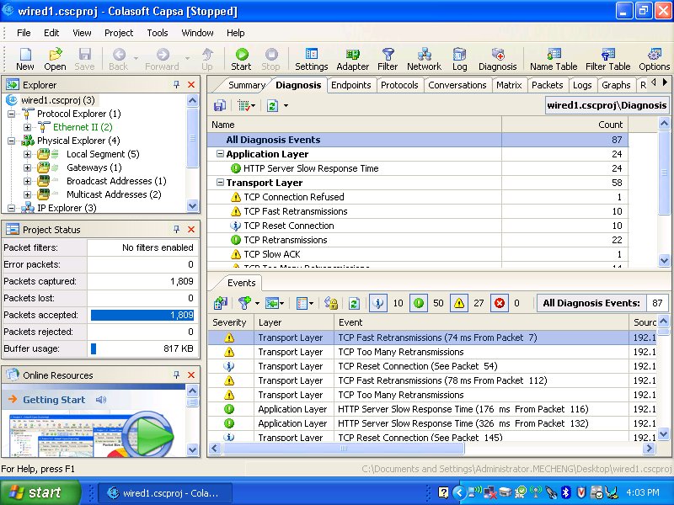Click the Start capture toolbar icon

tap(241, 58)
